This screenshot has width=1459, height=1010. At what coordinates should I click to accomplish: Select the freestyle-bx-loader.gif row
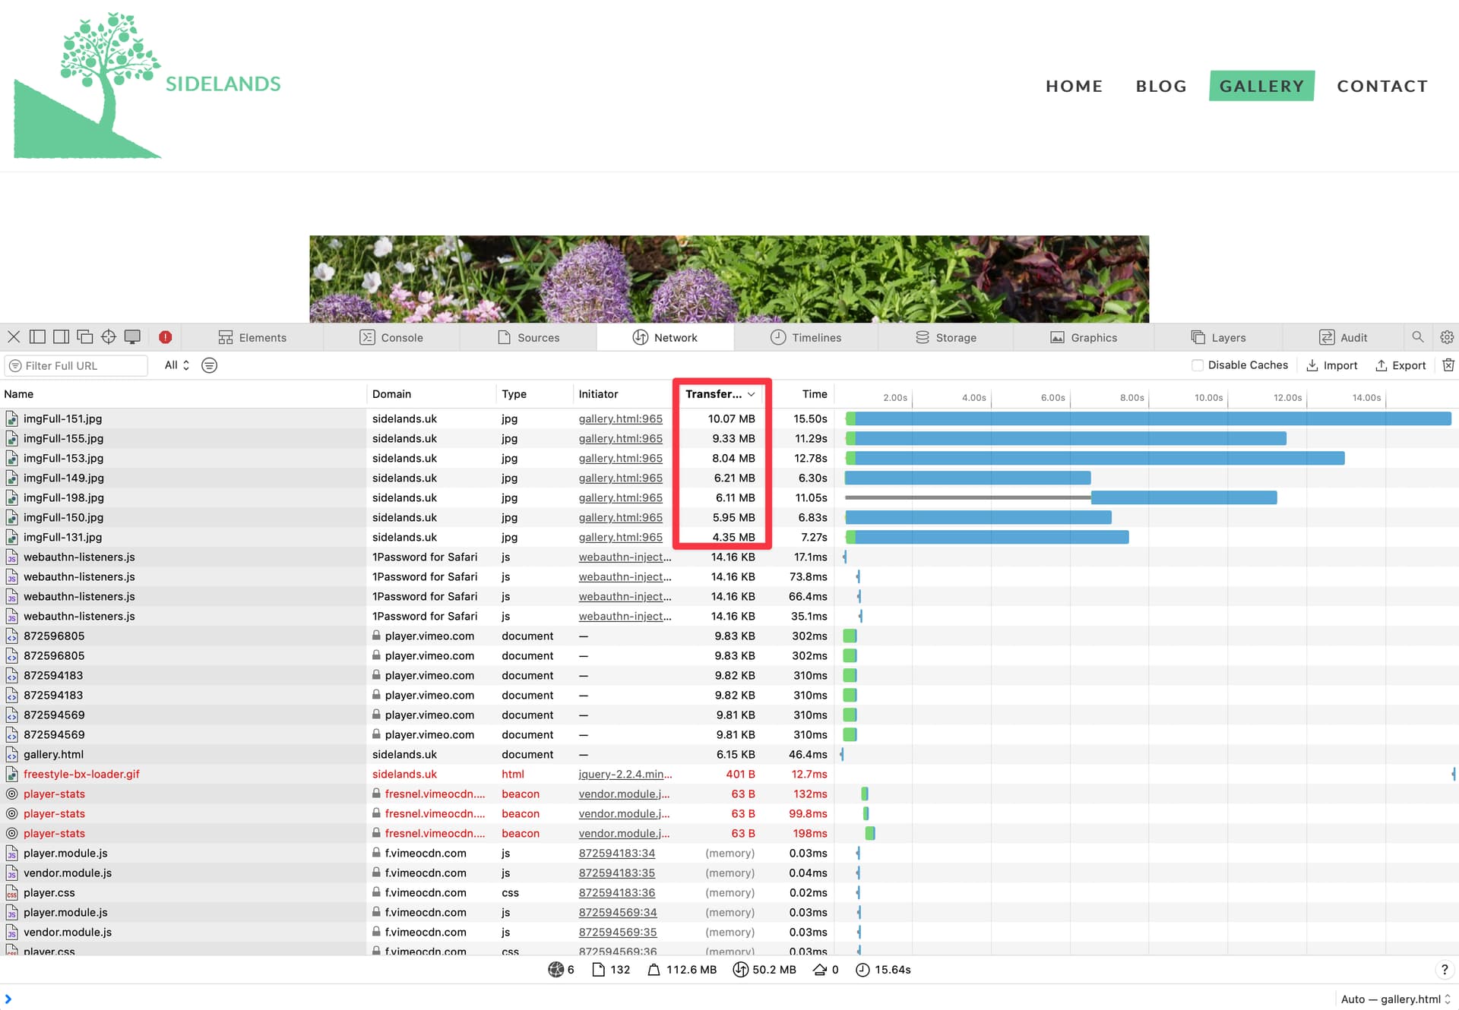[x=729, y=774]
